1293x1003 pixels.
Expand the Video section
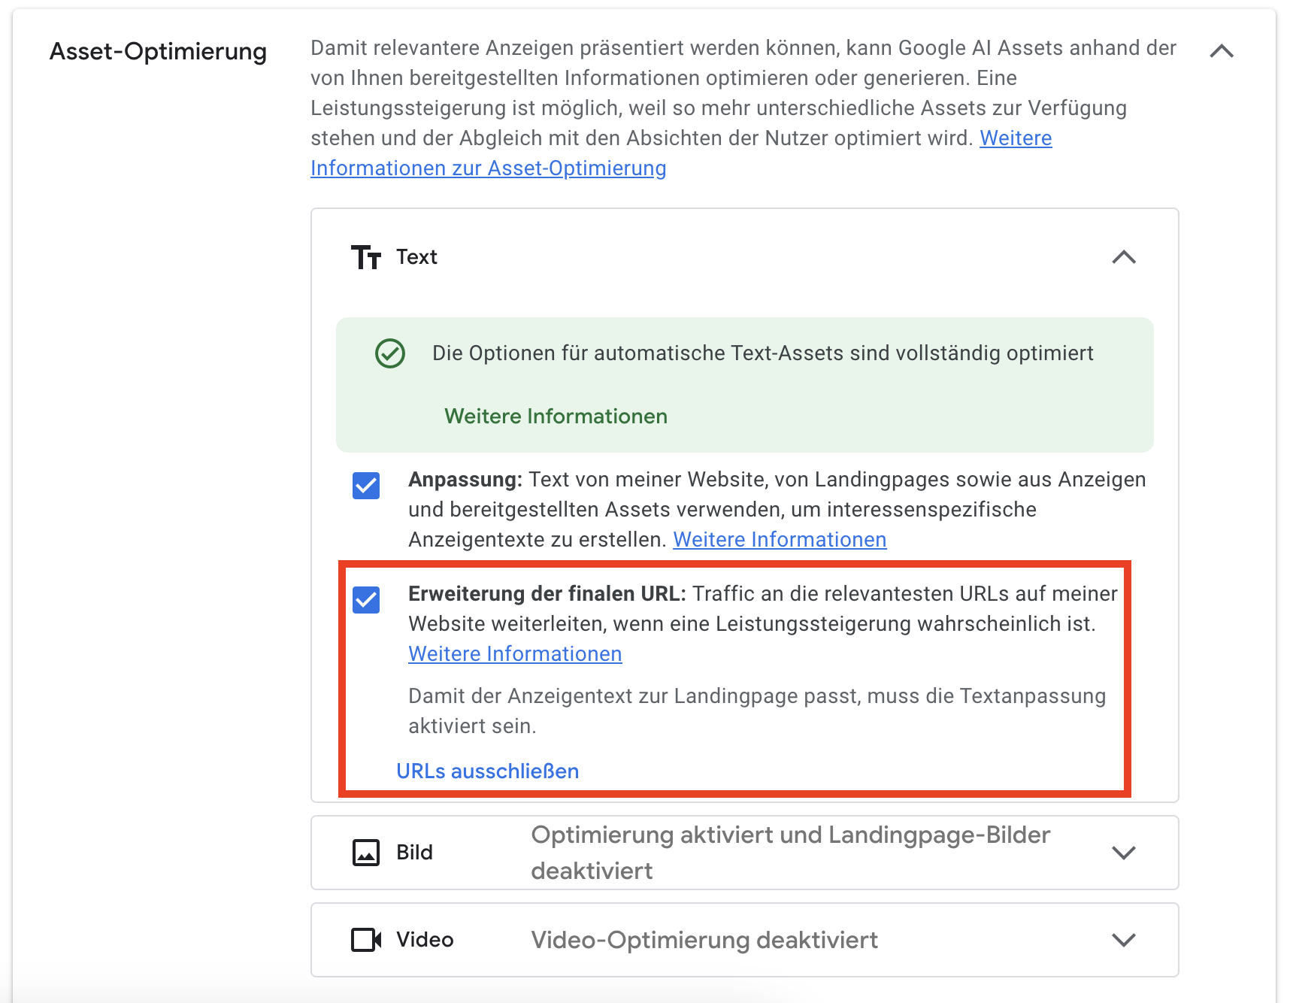1124,939
